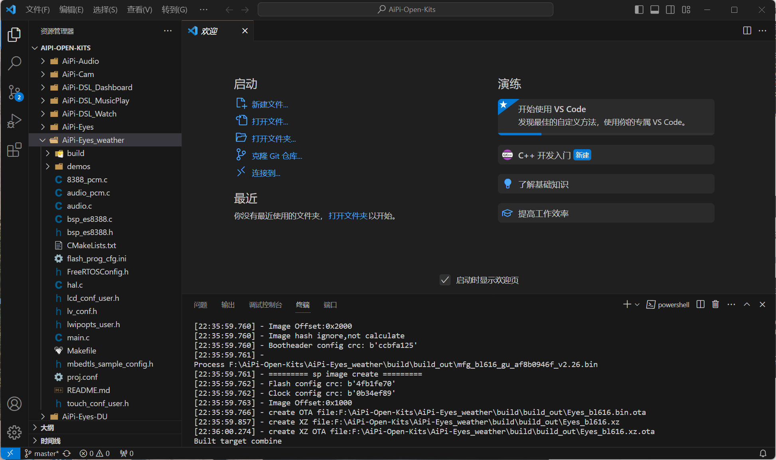Open Source Control view with 2 changes
The image size is (776, 460).
tap(14, 92)
